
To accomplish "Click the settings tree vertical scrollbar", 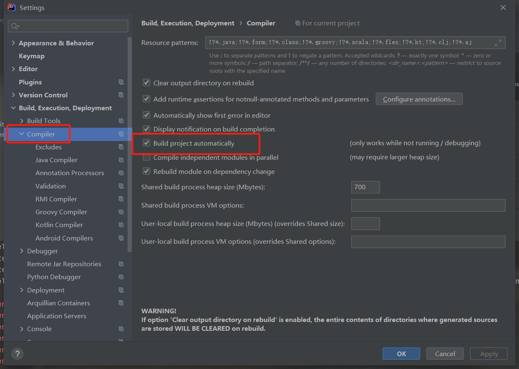I will tap(130, 145).
